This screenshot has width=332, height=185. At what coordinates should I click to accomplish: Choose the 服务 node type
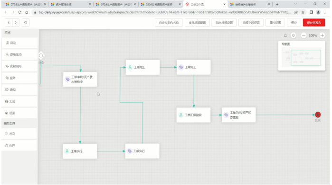pos(19,78)
